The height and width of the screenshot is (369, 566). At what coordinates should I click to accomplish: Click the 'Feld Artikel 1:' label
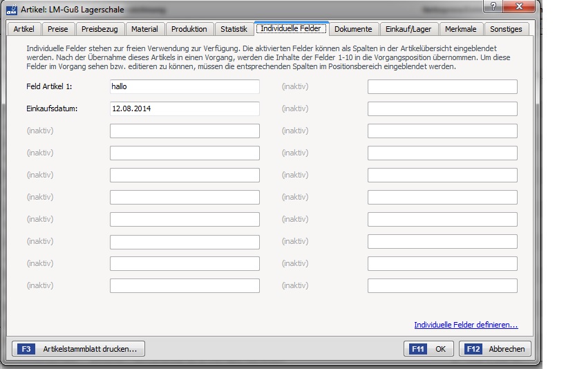(49, 86)
